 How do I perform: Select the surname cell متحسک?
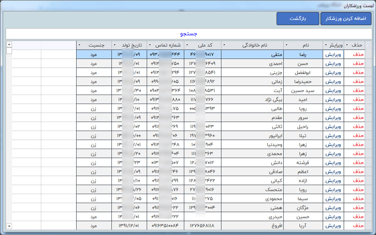252,190
